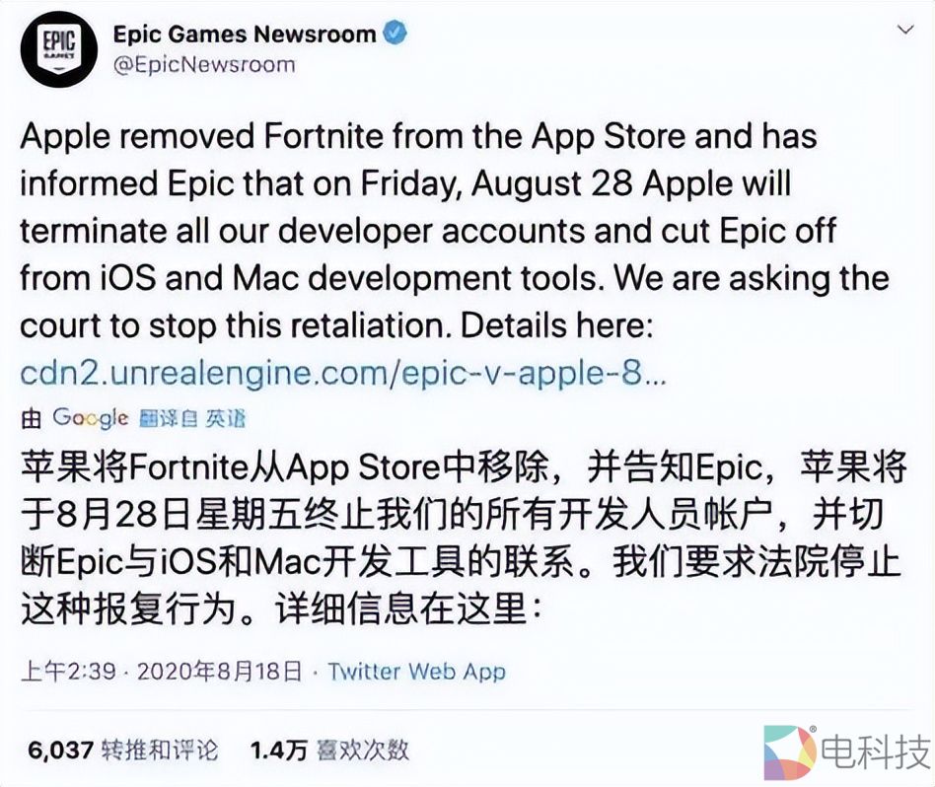Open the Epic Games Newsroom display name
This screenshot has height=787, width=935.
[x=245, y=34]
